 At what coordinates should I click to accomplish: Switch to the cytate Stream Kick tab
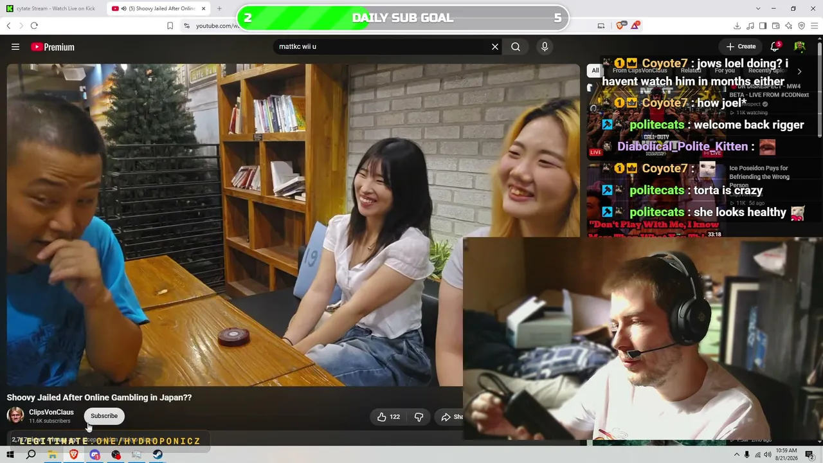click(53, 8)
